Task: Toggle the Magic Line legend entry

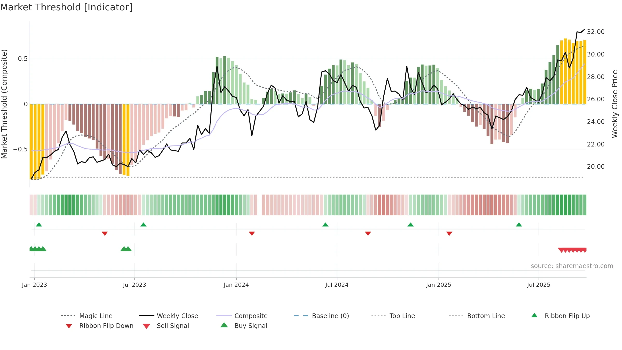Action: tap(87, 316)
